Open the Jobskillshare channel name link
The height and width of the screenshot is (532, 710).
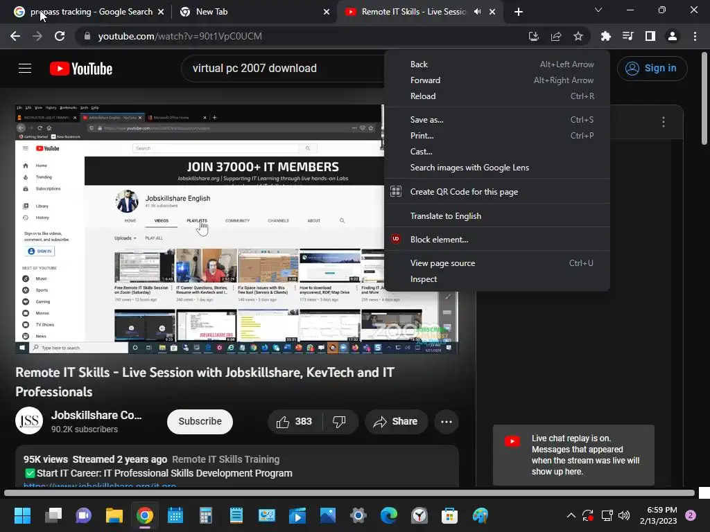pyautogui.click(x=96, y=416)
